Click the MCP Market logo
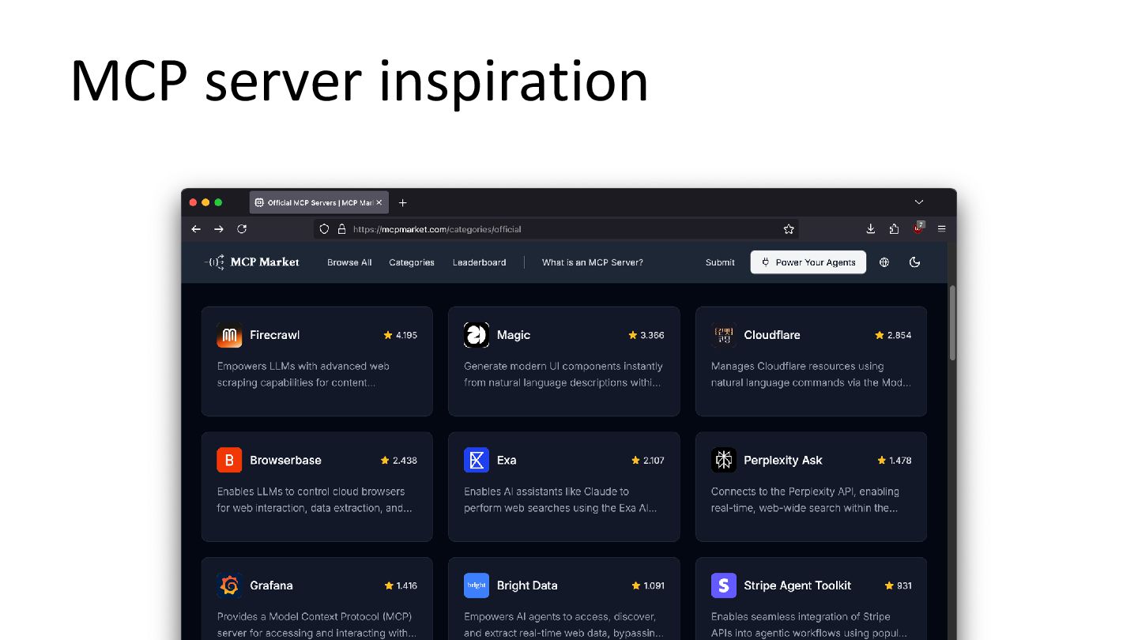Screen dimensions: 1138x640 (251, 262)
